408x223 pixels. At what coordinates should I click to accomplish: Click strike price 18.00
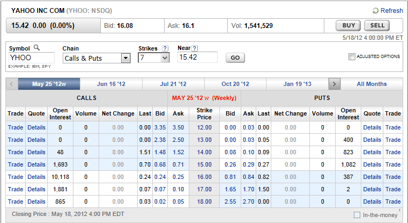pos(204,202)
